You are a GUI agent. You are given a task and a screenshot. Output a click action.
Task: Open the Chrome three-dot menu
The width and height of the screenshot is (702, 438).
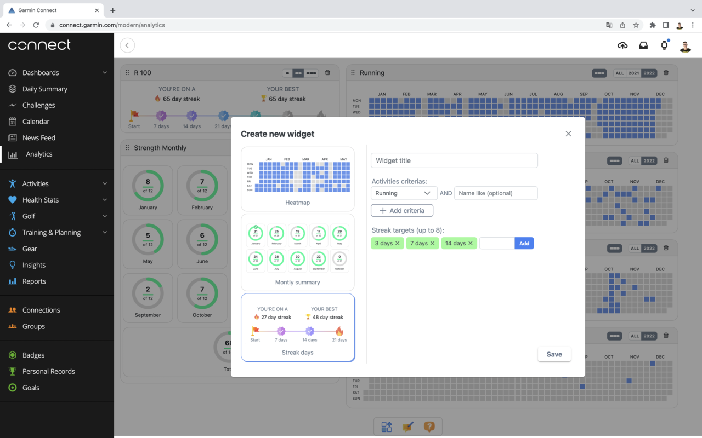tap(693, 25)
